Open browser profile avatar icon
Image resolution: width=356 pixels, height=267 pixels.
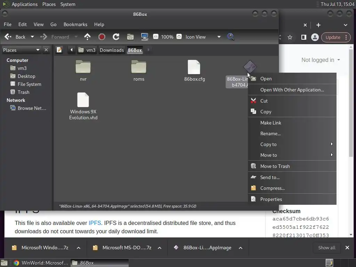[315, 37]
